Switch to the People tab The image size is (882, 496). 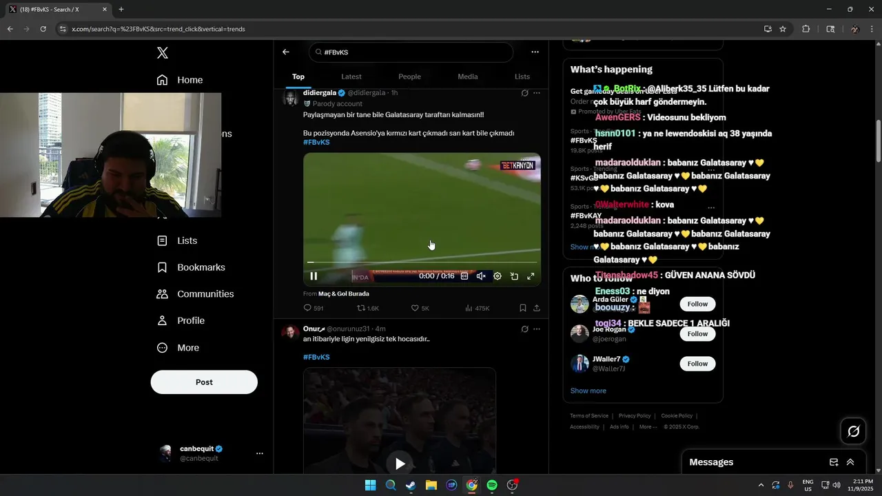point(409,76)
